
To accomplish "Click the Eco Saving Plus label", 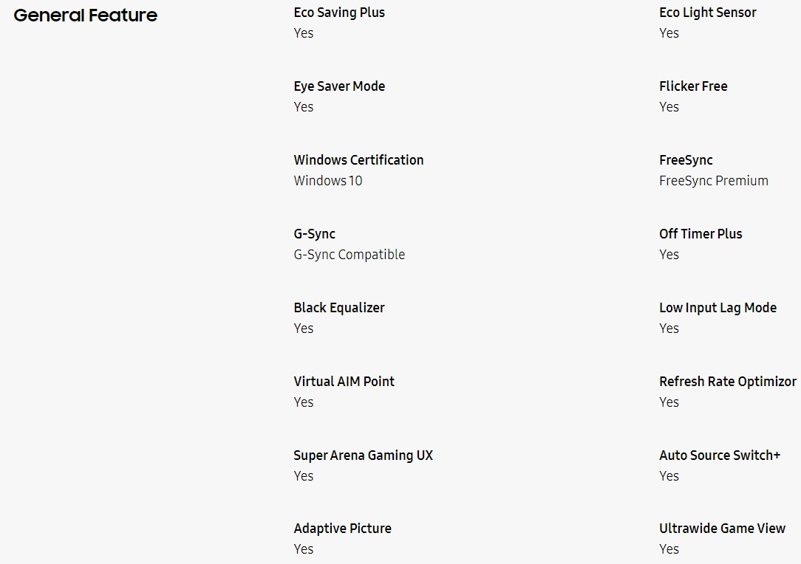I will [x=339, y=13].
